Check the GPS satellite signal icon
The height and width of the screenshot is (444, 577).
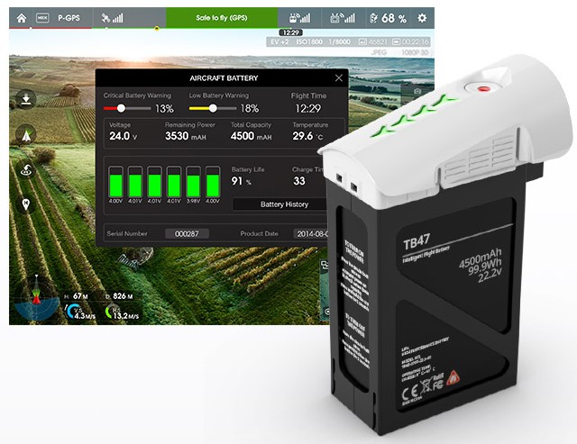click(x=112, y=18)
